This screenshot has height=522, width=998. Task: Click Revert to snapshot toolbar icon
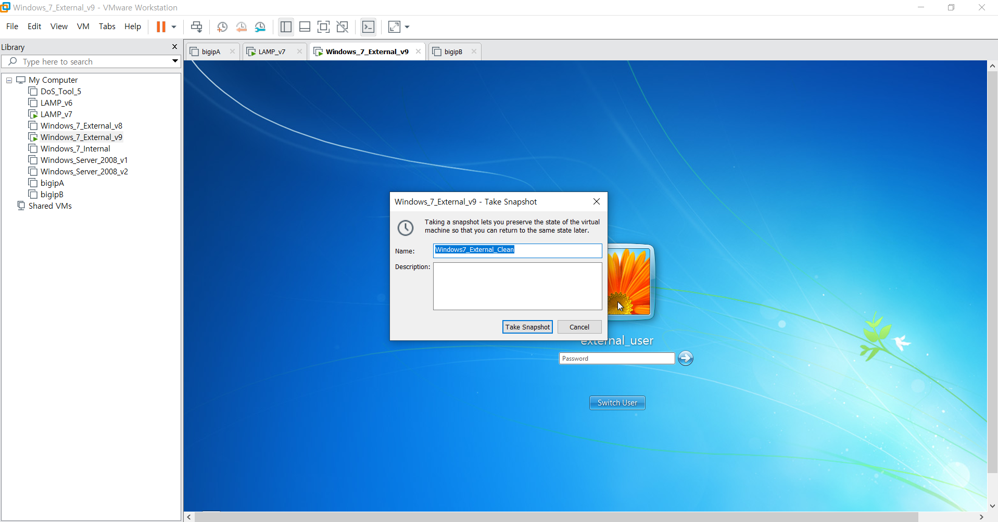point(242,27)
